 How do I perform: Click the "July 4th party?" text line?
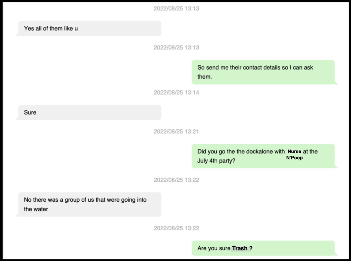point(216,161)
